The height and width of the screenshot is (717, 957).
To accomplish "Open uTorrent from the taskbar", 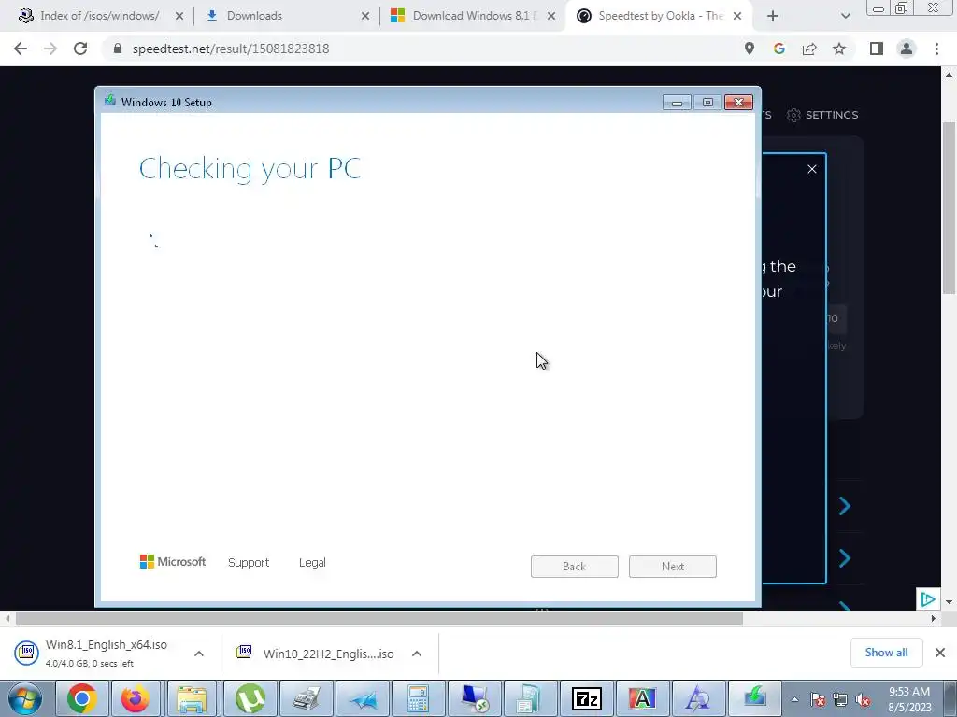I will pyautogui.click(x=250, y=698).
